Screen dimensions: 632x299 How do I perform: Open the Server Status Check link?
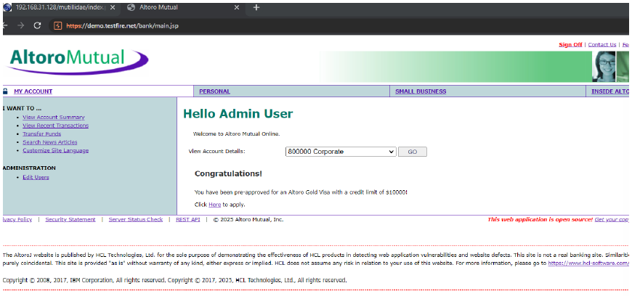coord(136,219)
